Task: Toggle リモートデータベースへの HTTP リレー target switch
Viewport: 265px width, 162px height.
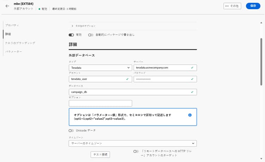Action: (x=136, y=151)
